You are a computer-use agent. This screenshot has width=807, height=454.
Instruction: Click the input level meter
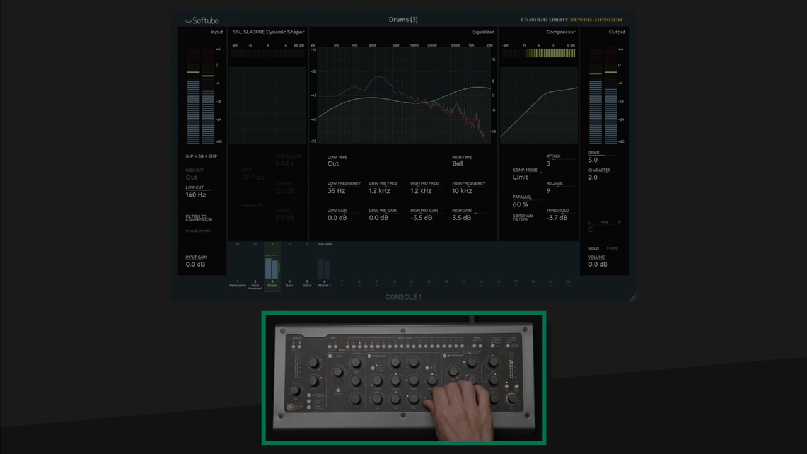tap(200, 101)
